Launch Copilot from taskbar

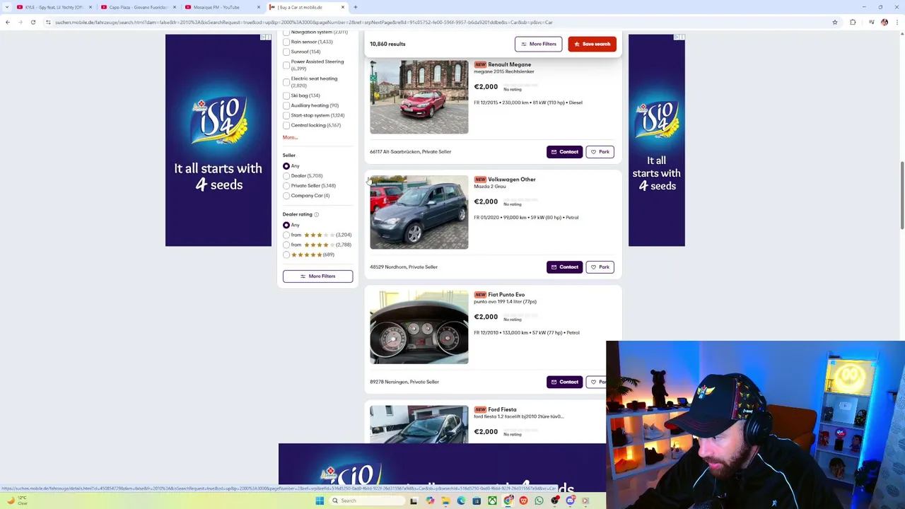(x=430, y=501)
